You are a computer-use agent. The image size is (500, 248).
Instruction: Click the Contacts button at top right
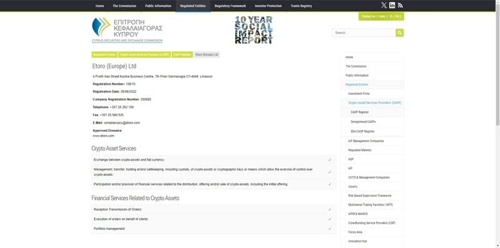pos(381,16)
